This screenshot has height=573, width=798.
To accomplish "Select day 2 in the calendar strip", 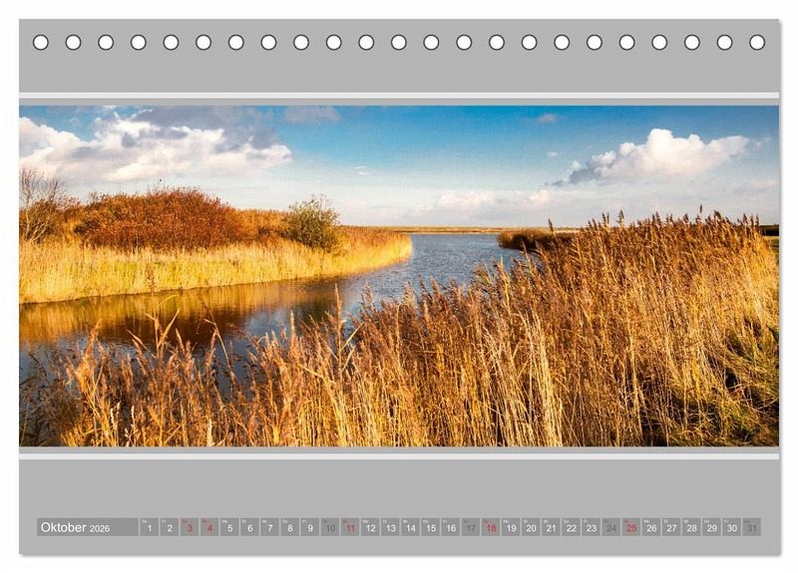I will [170, 527].
